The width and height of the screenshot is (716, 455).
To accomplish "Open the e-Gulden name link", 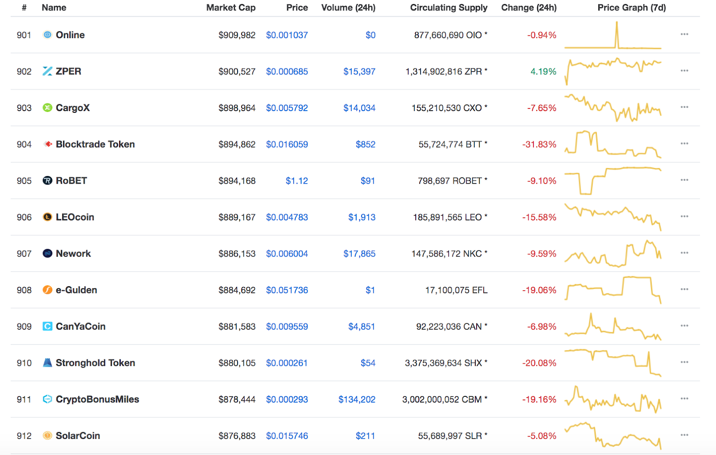I will [77, 290].
